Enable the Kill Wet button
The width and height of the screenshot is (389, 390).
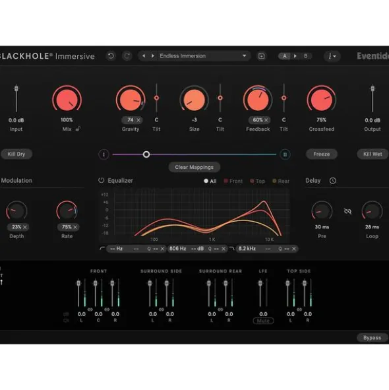coord(372,154)
